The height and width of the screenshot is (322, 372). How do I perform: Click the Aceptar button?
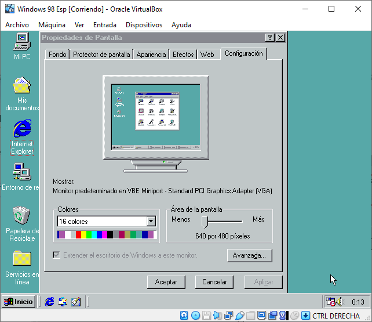pyautogui.click(x=166, y=282)
